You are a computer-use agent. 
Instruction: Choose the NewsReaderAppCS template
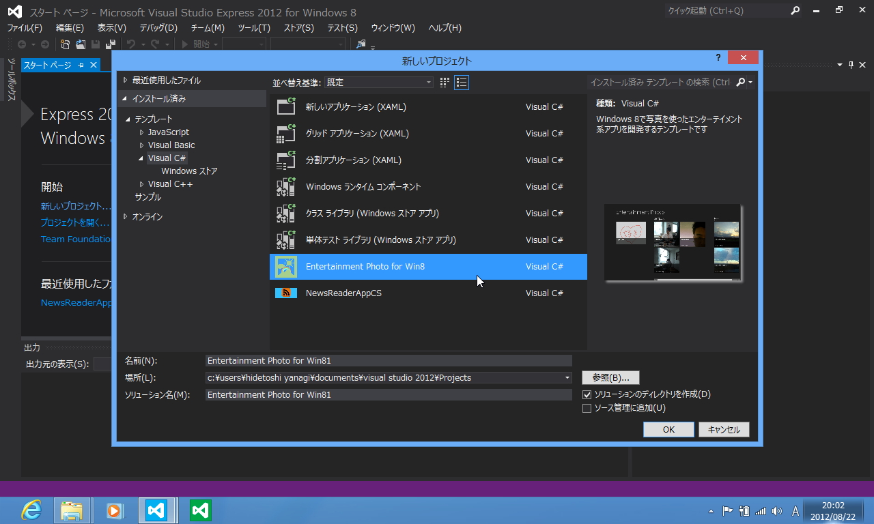(343, 293)
